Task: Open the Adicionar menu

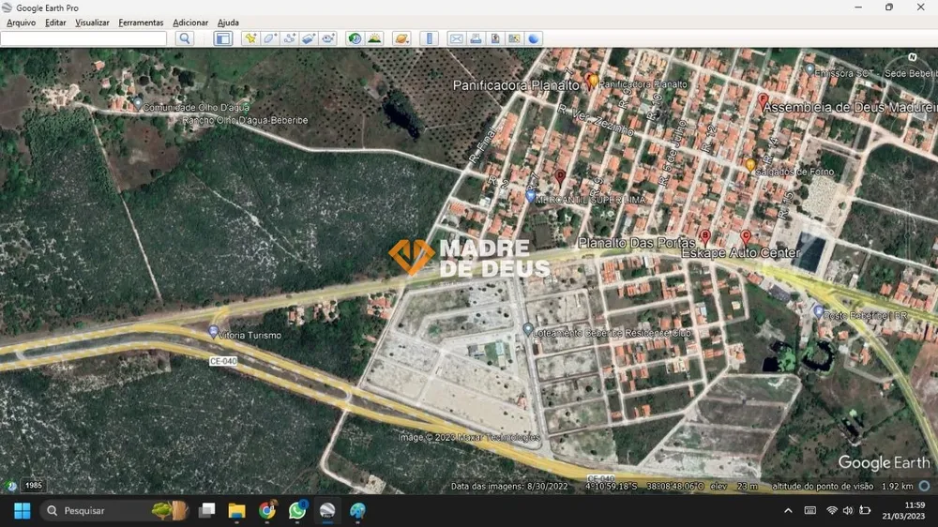Action: pos(190,23)
